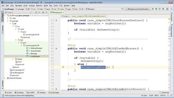Screen dimensions: 174x98
Task: Click the case_simpleIfWithElseAndBraces() breadcrumb
Action: pyautogui.click(x=89, y=16)
